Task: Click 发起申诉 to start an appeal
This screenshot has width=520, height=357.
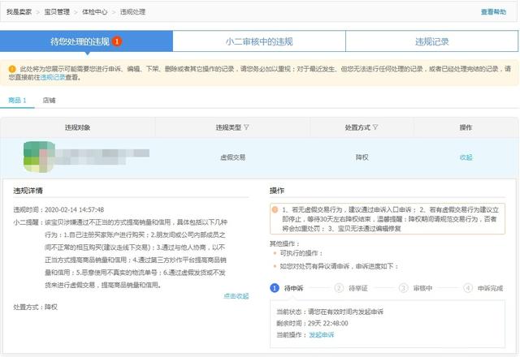Action: pos(322,334)
